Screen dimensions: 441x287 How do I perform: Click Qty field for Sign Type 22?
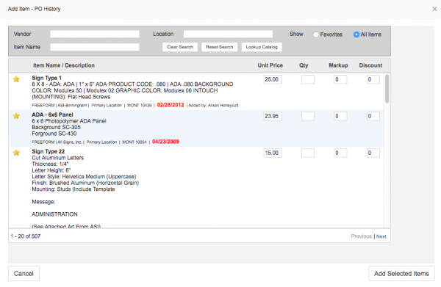(308, 153)
